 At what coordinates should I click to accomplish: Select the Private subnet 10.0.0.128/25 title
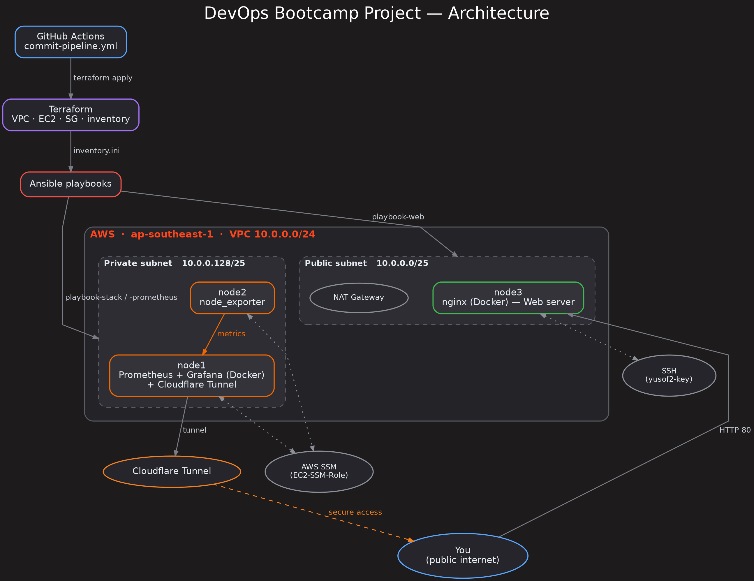click(174, 263)
